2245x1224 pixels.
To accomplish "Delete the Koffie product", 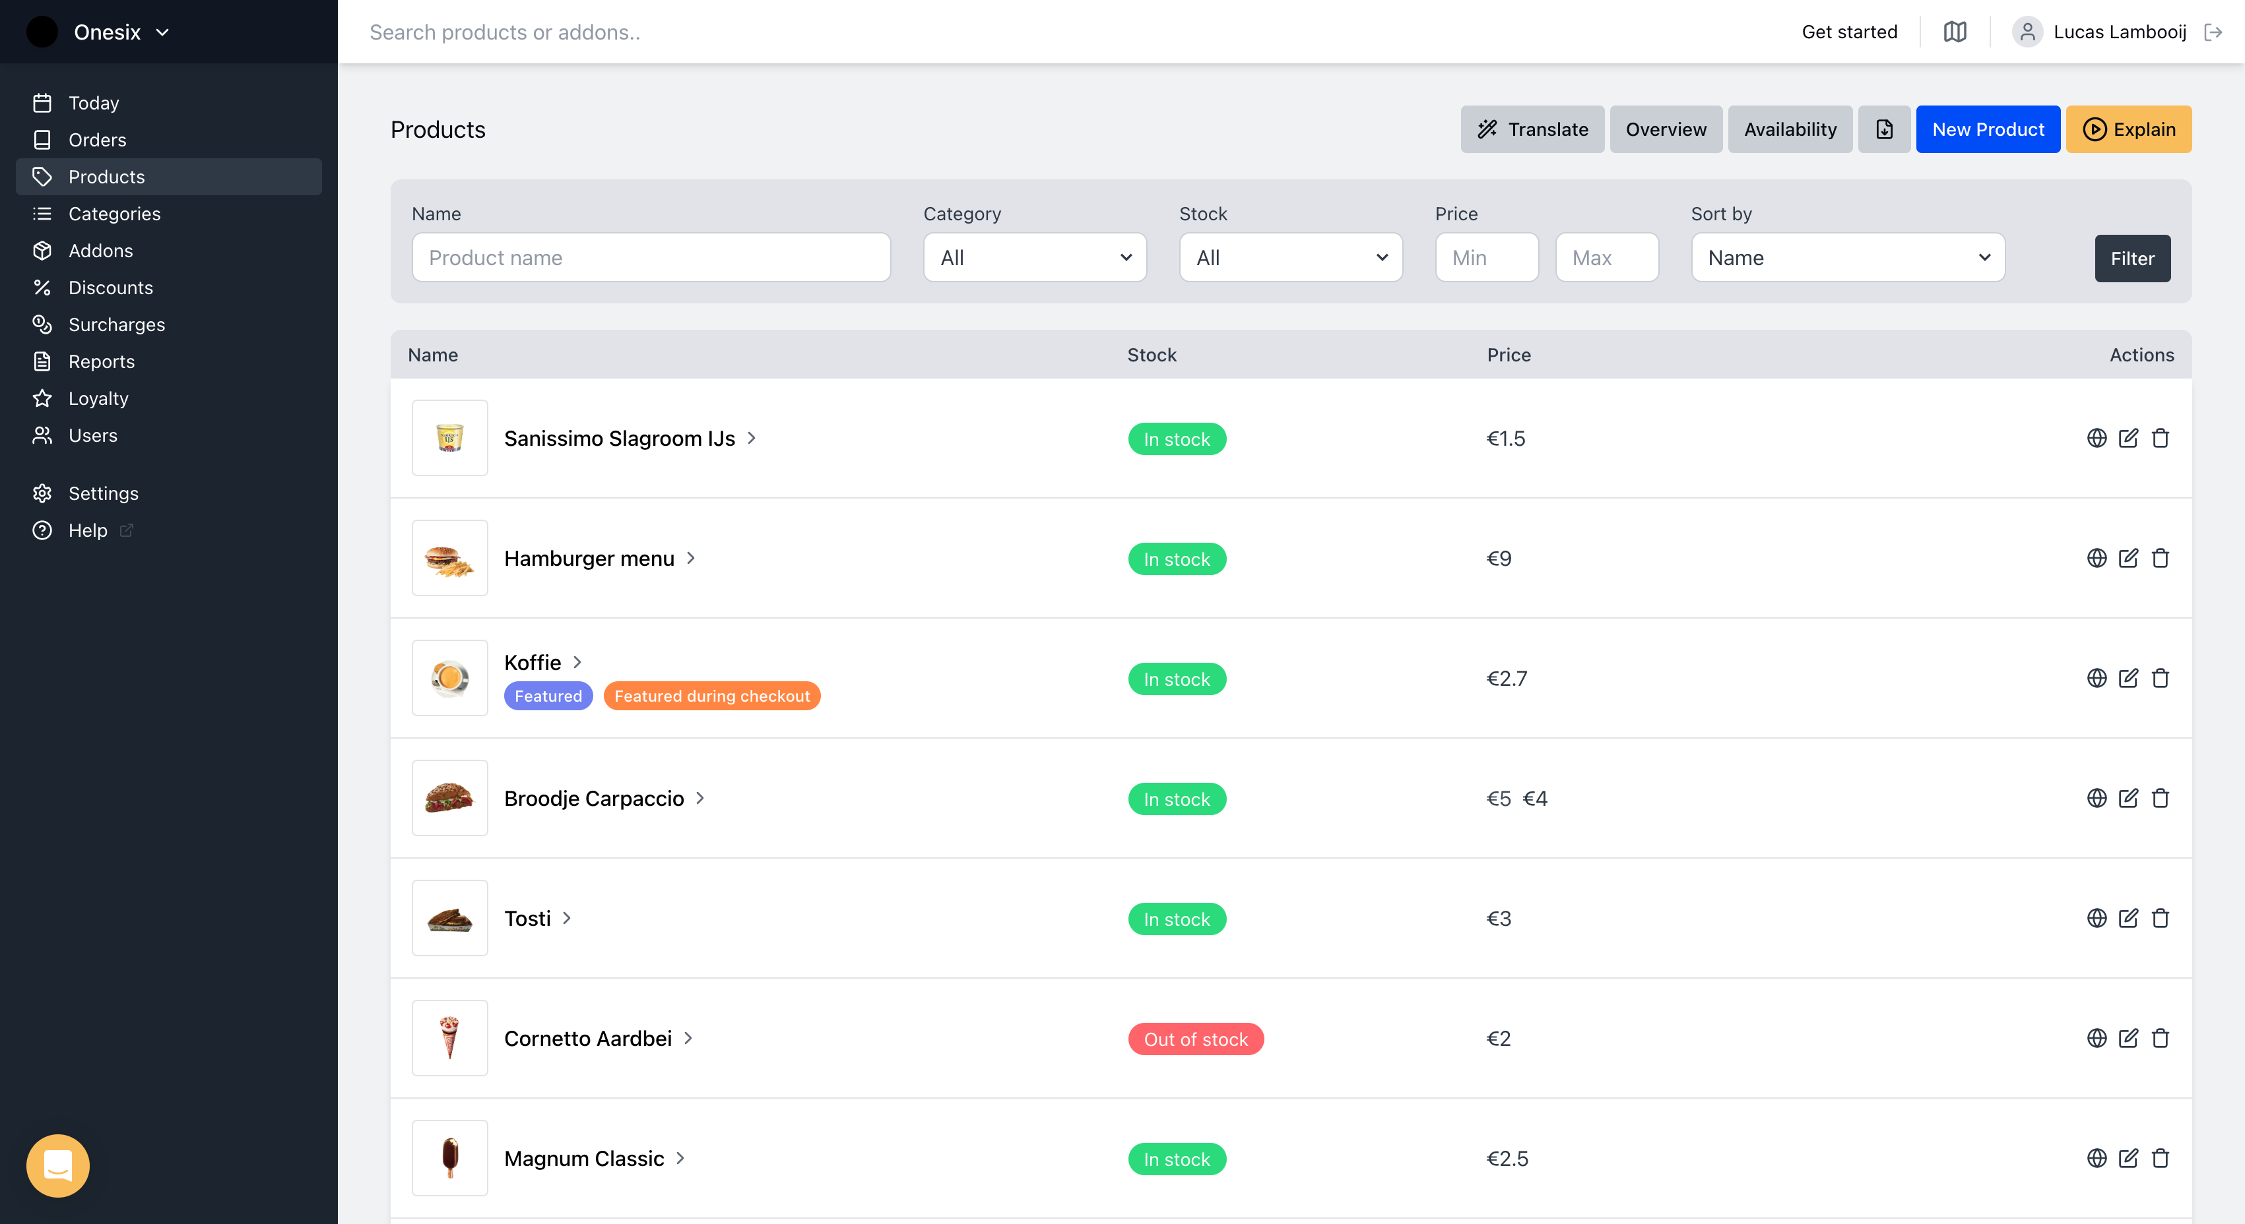I will click(x=2161, y=679).
